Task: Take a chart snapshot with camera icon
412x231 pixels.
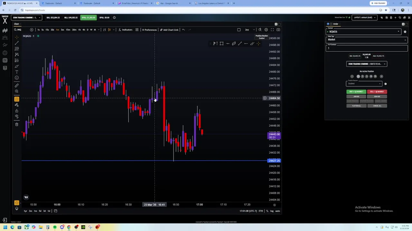Action: click(278, 30)
